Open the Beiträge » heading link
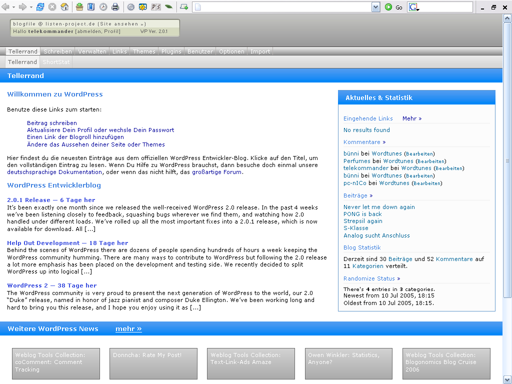This screenshot has height=384, width=512. 358,195
